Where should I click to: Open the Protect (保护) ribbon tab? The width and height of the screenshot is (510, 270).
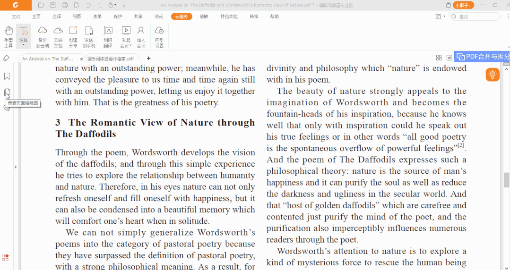118,17
